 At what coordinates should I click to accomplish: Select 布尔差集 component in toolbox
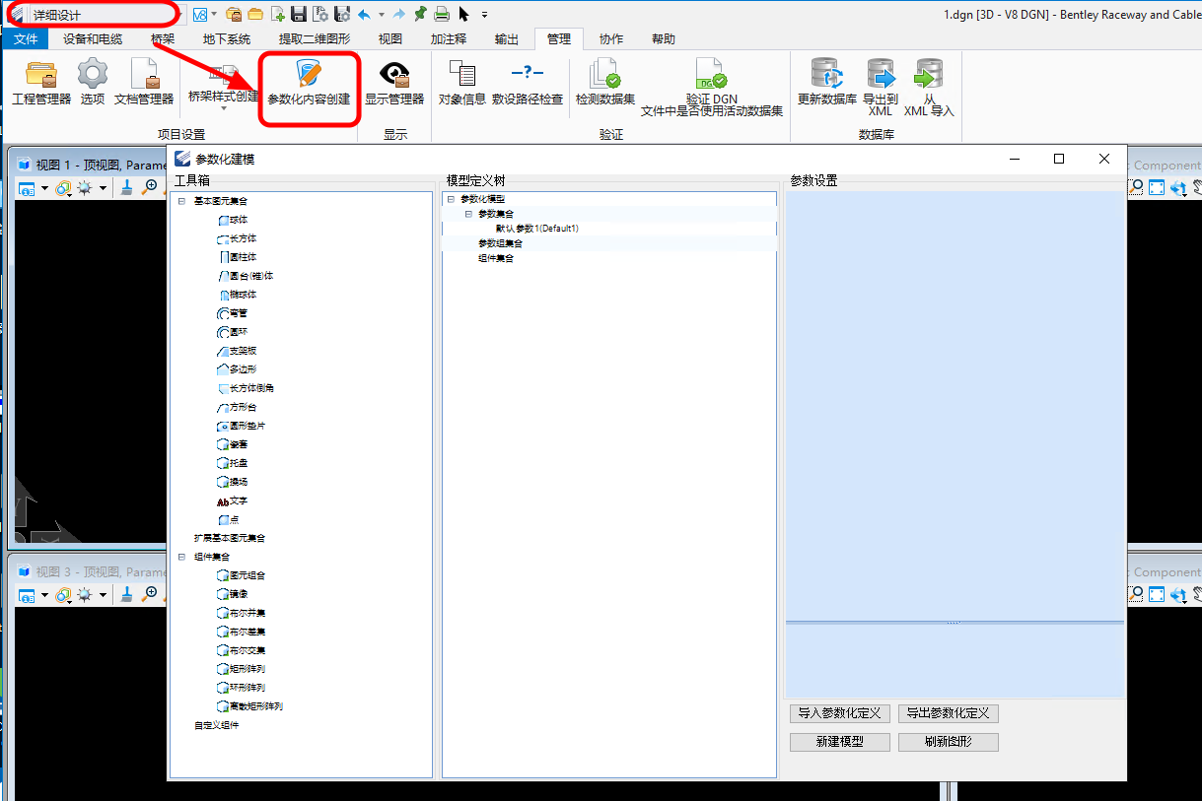241,632
